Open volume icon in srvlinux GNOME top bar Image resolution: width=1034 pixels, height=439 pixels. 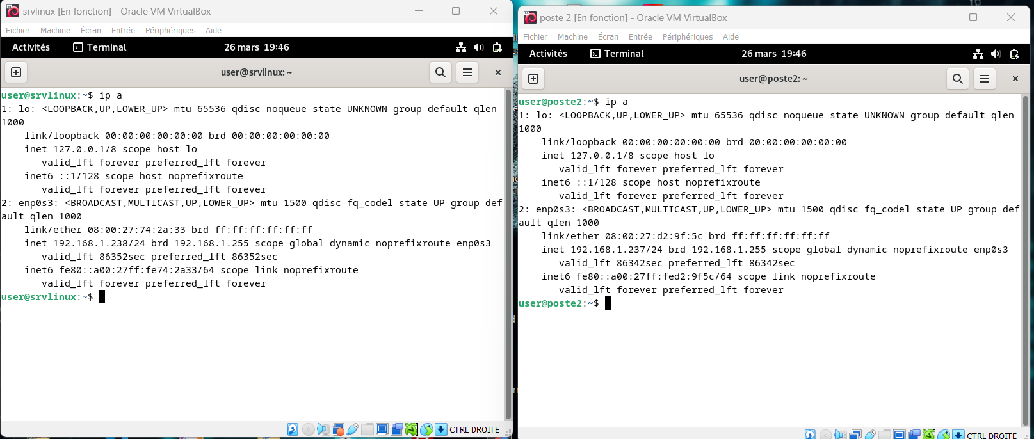(478, 47)
